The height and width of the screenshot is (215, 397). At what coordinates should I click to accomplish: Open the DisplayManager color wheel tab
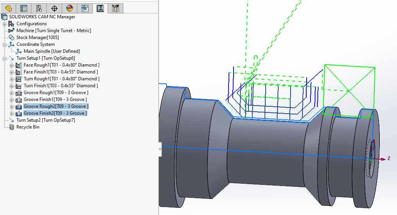click(69, 8)
